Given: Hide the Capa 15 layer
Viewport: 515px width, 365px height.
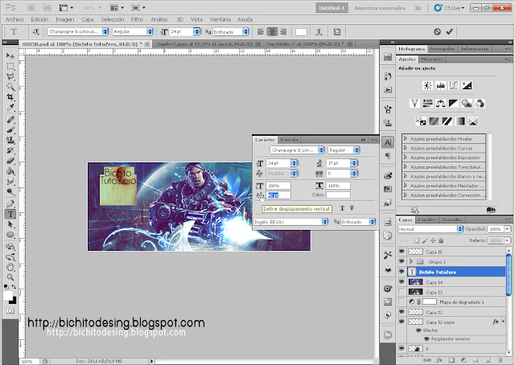Looking at the screenshot, I should [402, 252].
